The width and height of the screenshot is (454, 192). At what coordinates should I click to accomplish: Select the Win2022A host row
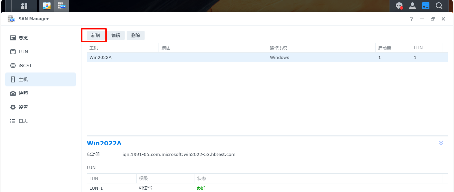coord(199,58)
